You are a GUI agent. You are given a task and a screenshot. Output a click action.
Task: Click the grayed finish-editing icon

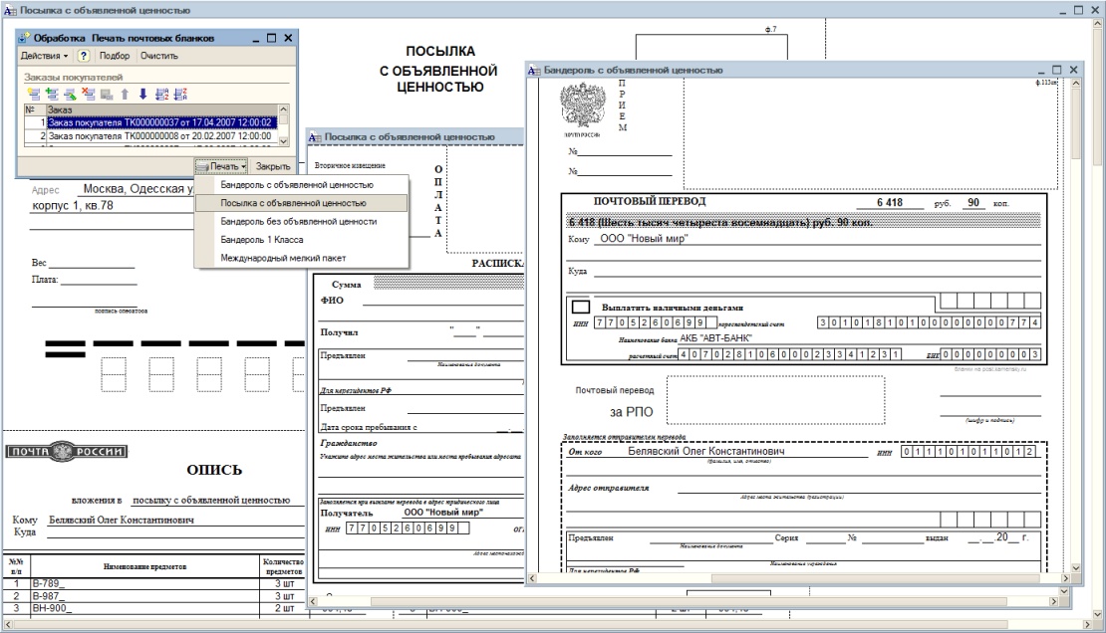[107, 94]
